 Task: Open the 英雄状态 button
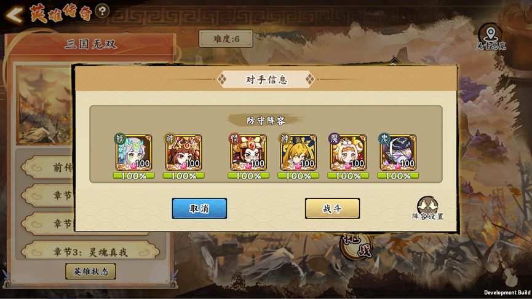(x=90, y=271)
